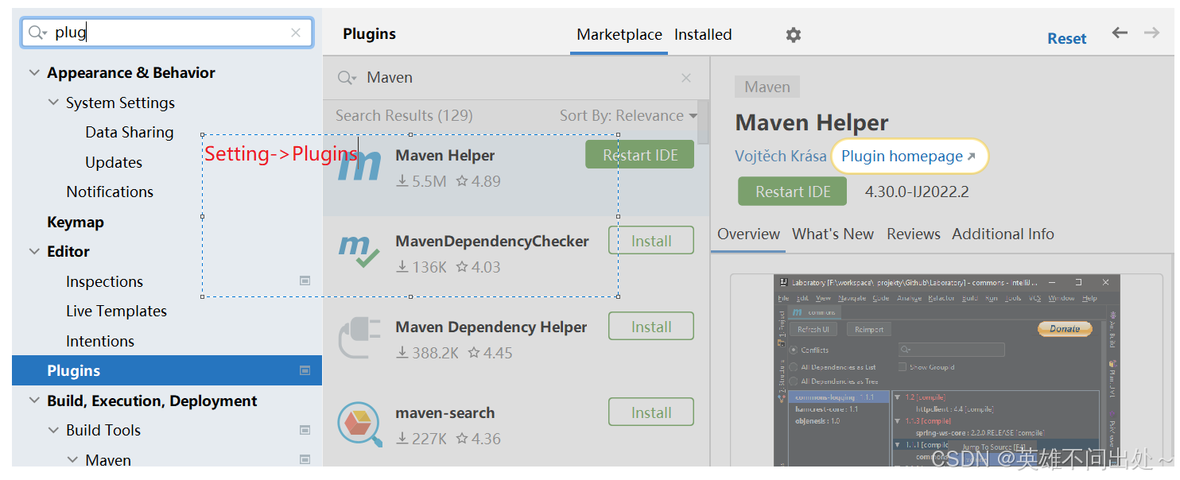Viewport: 1180px width, 480px height.
Task: Click the Maven Dependency Helper plug icon
Action: 359,337
